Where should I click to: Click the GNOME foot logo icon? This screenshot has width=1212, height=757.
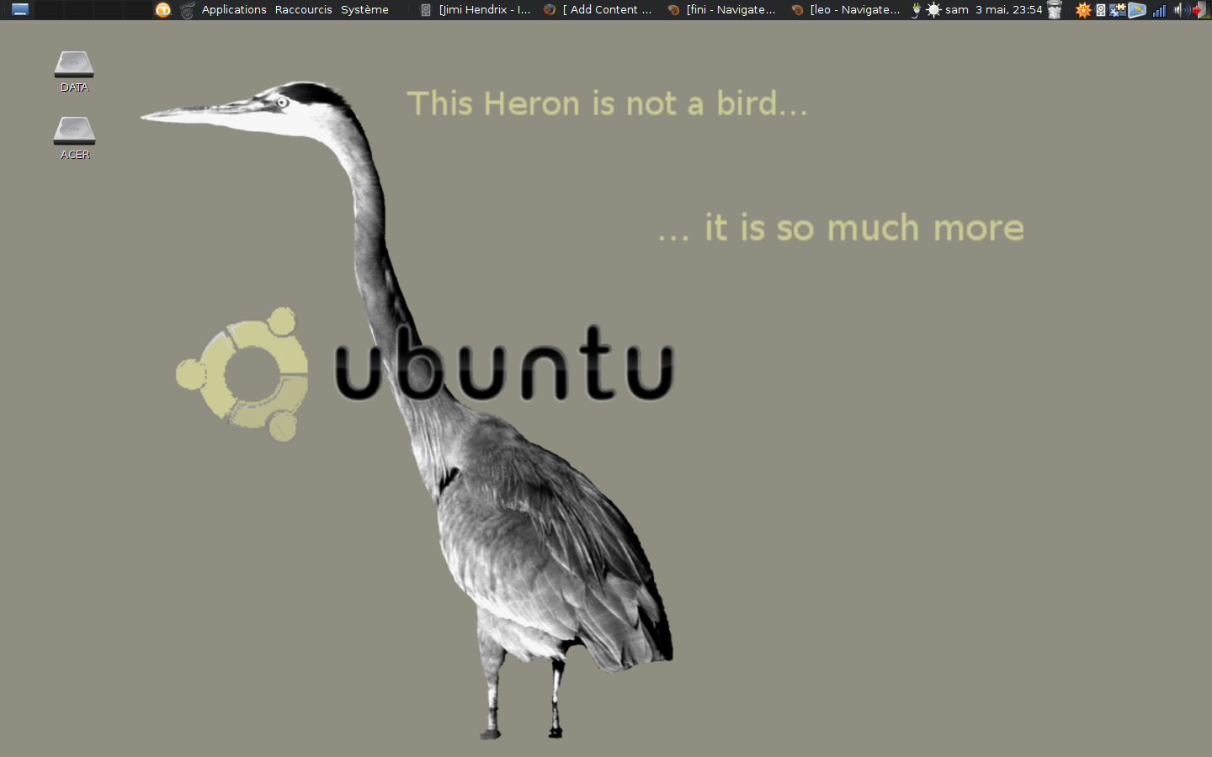pyautogui.click(x=187, y=10)
